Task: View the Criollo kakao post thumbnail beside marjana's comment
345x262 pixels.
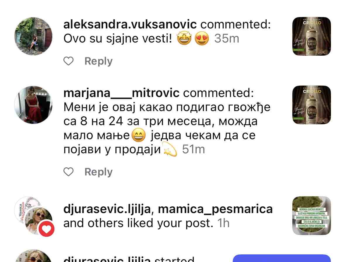Action: pyautogui.click(x=312, y=105)
